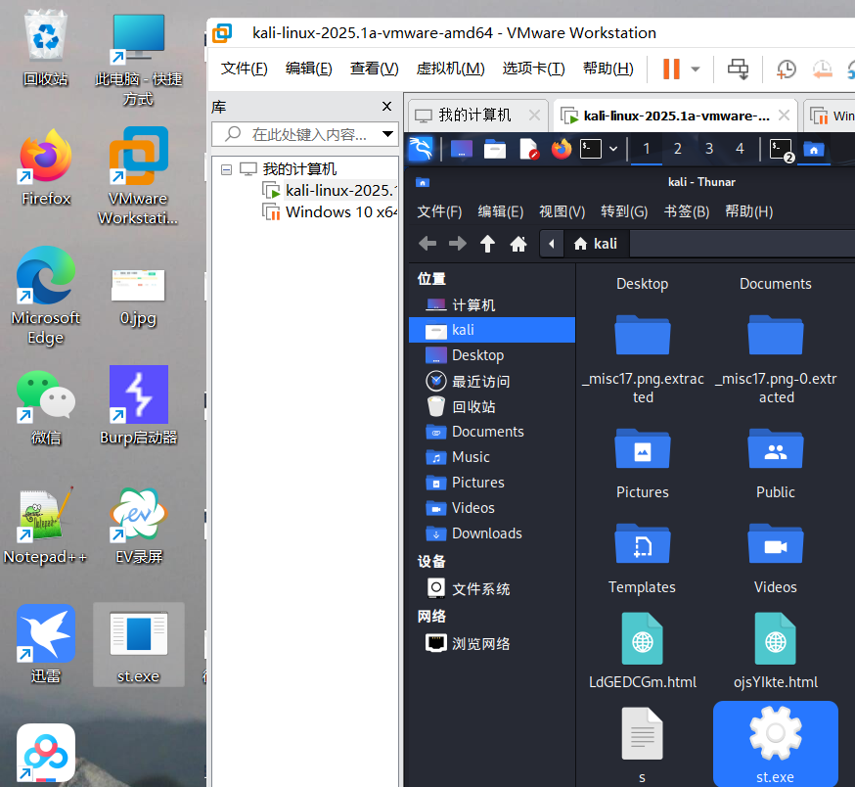The image size is (855, 787).
Task: Select kali-linux-2025 in the library tree
Action: (330, 191)
